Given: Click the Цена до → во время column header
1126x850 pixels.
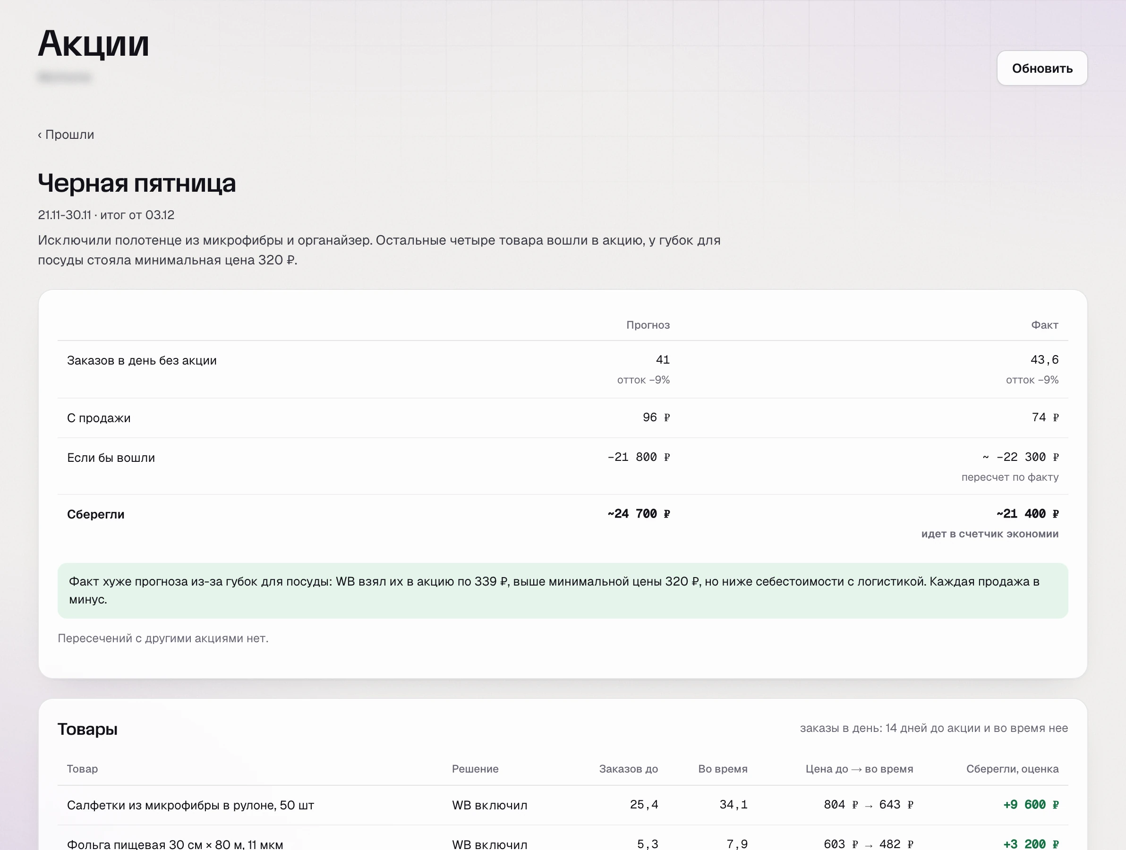Looking at the screenshot, I should click(x=859, y=769).
